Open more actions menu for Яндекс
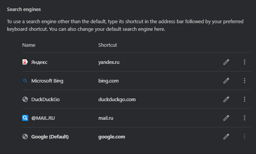 coord(245,62)
